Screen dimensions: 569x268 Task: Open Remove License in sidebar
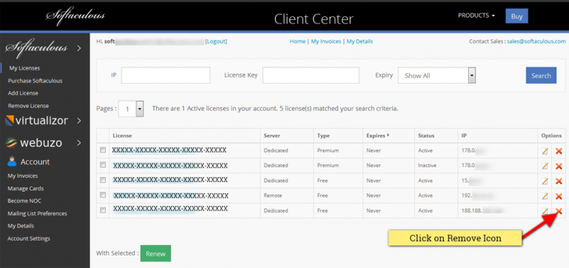tap(28, 106)
